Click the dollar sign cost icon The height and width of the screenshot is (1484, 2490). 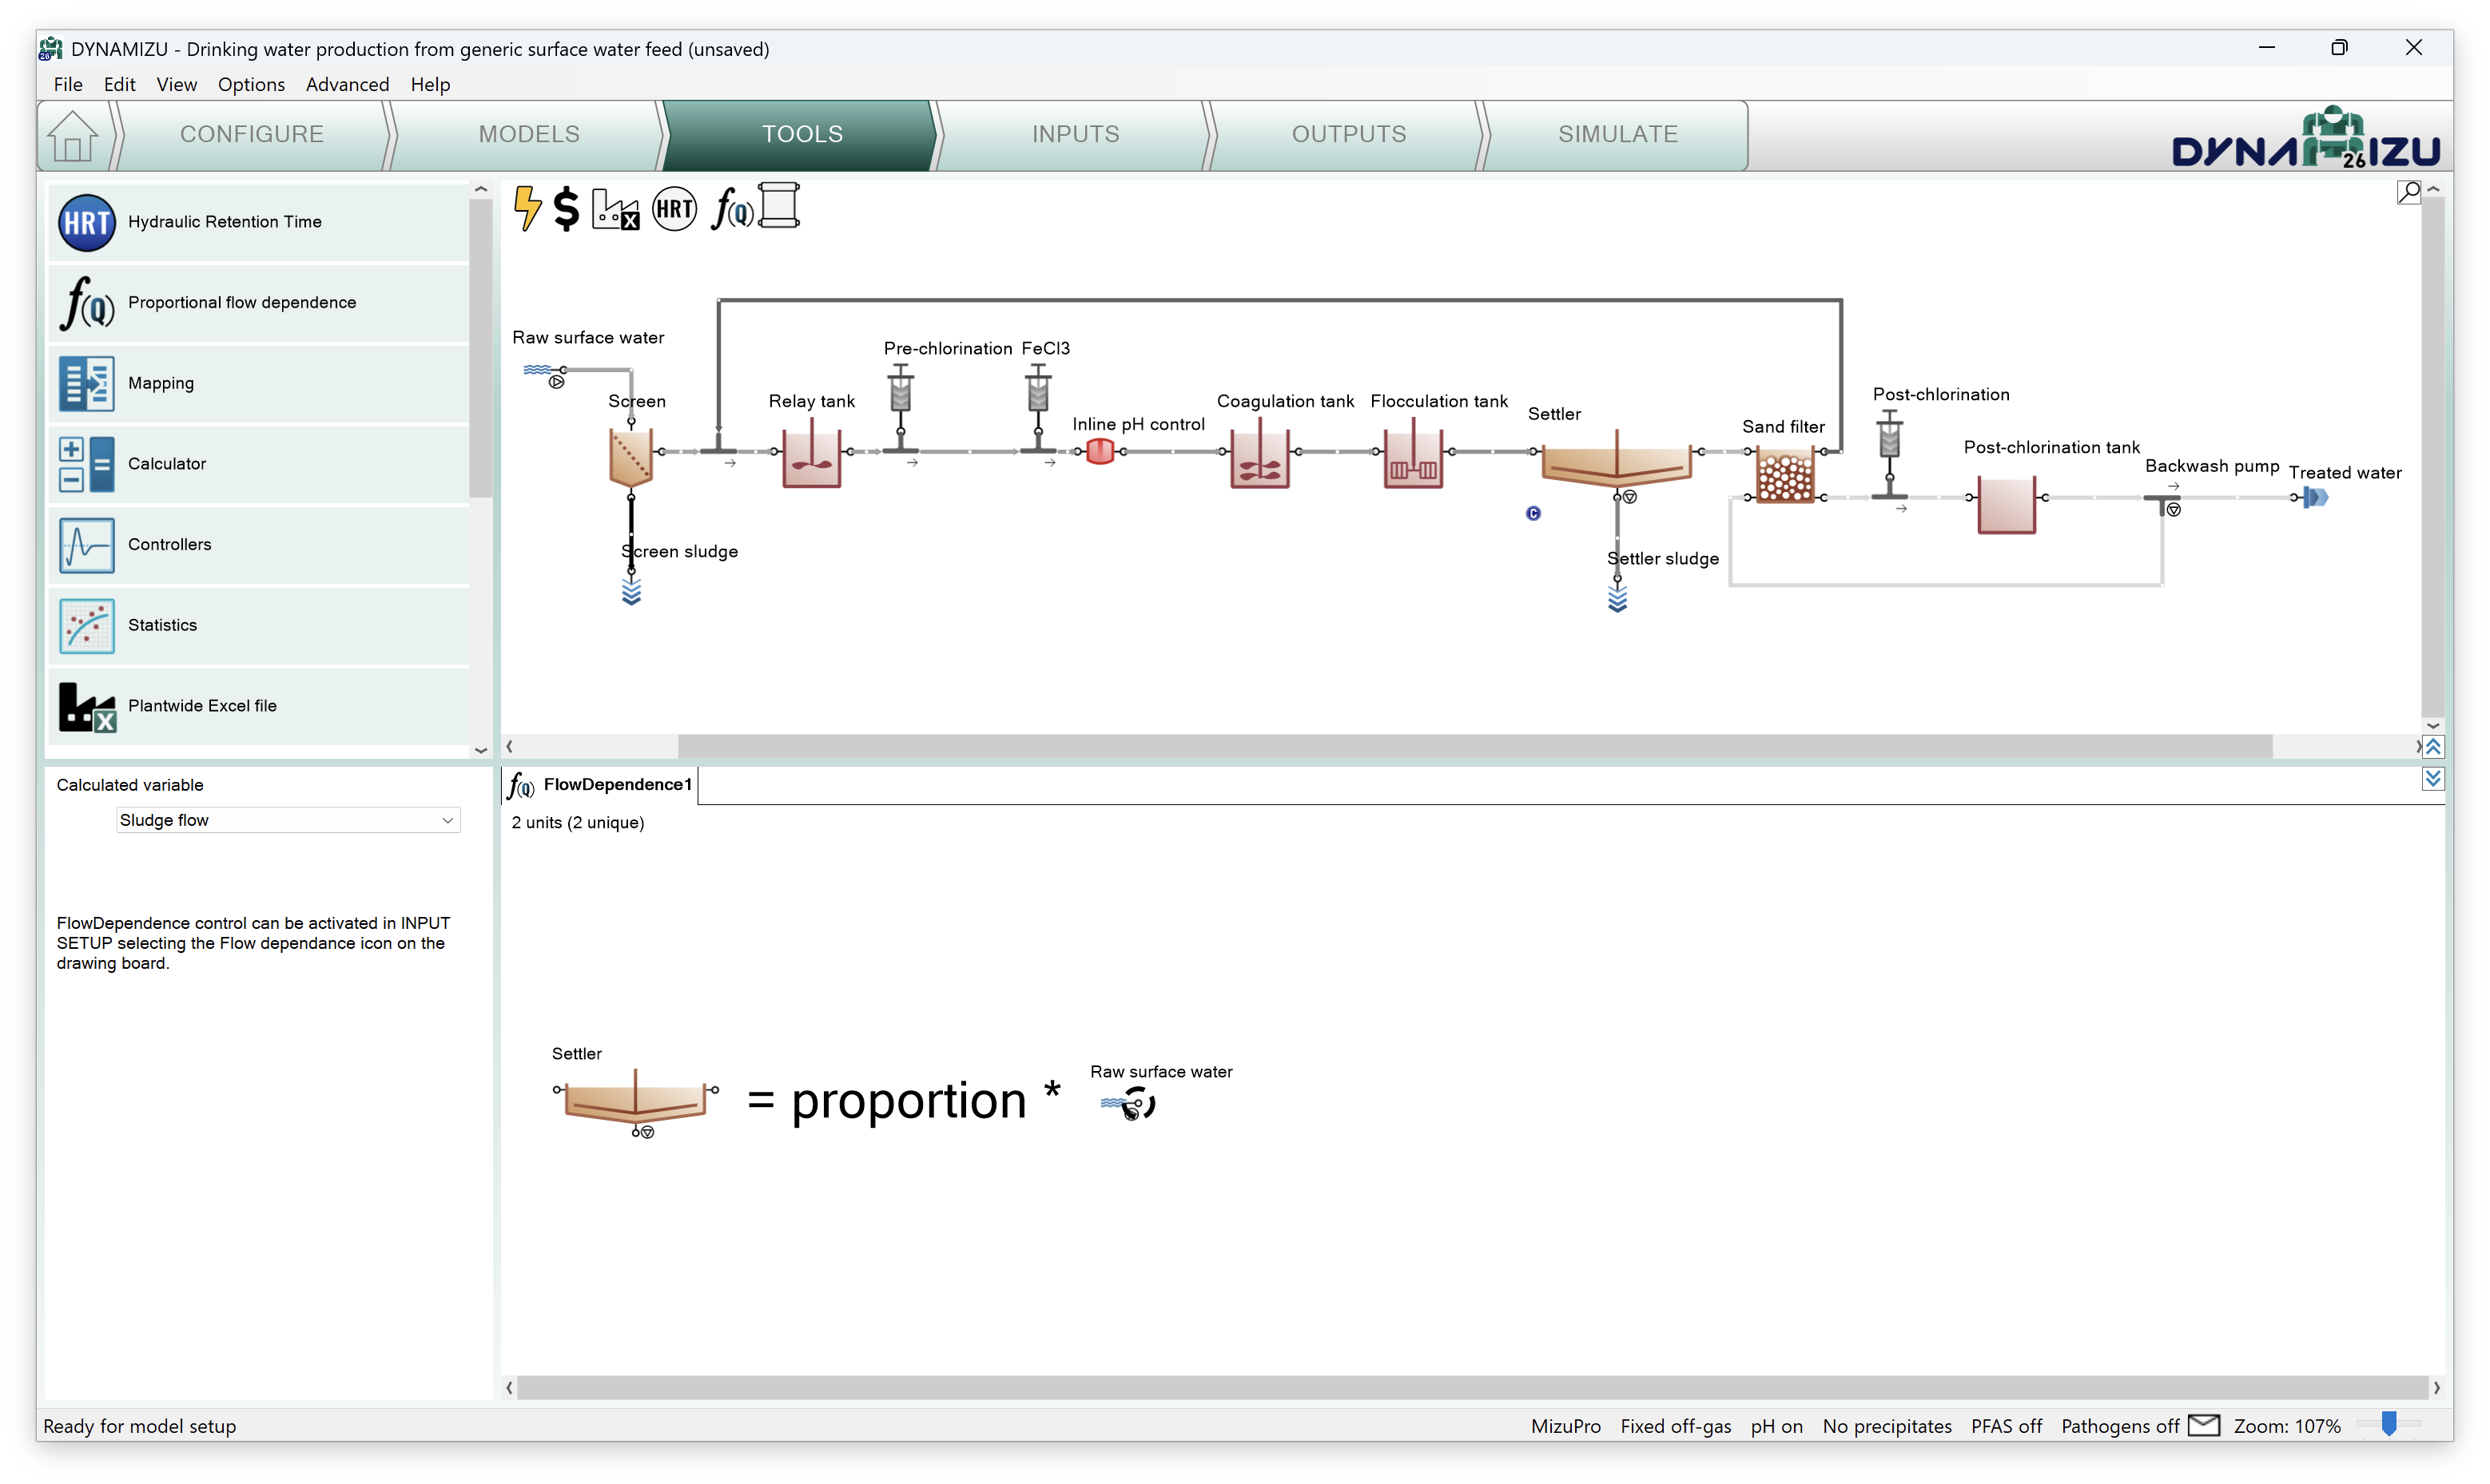[x=567, y=208]
